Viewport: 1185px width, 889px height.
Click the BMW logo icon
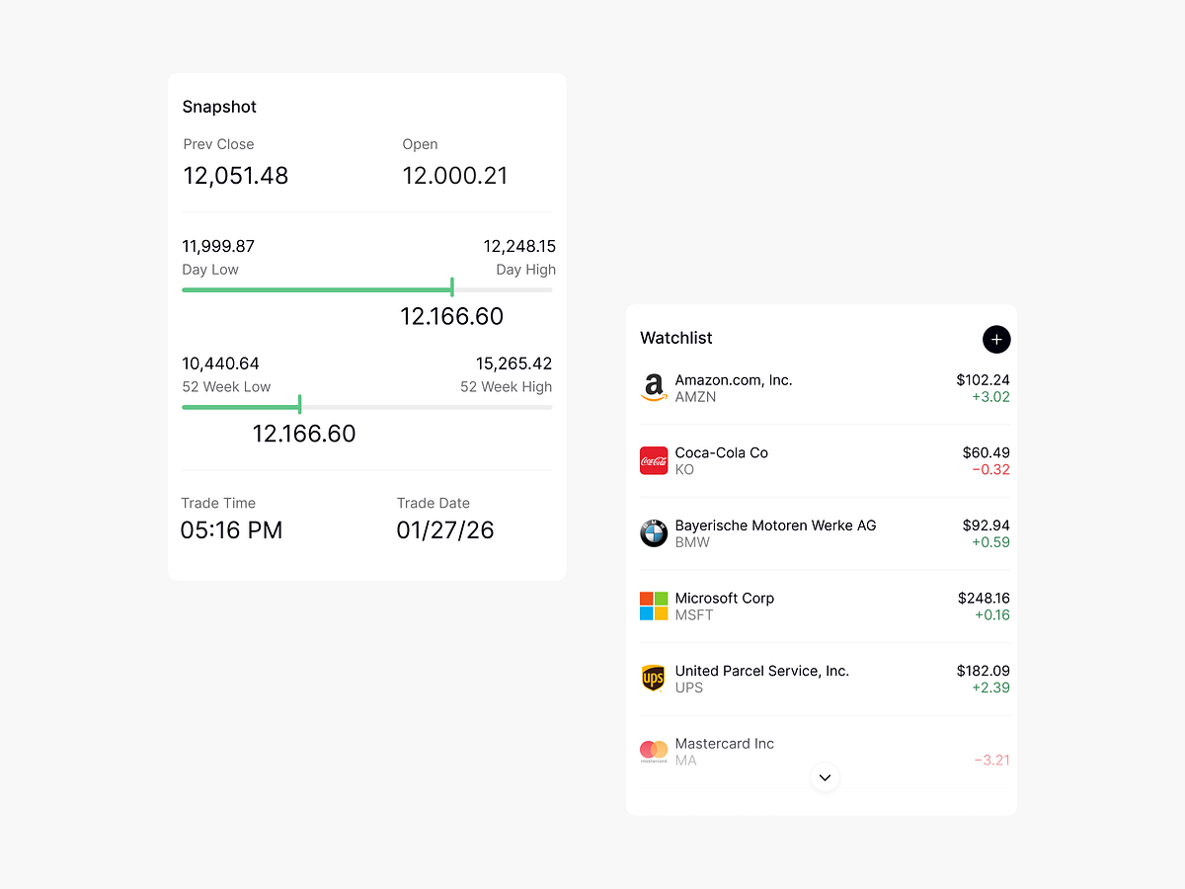(x=654, y=533)
